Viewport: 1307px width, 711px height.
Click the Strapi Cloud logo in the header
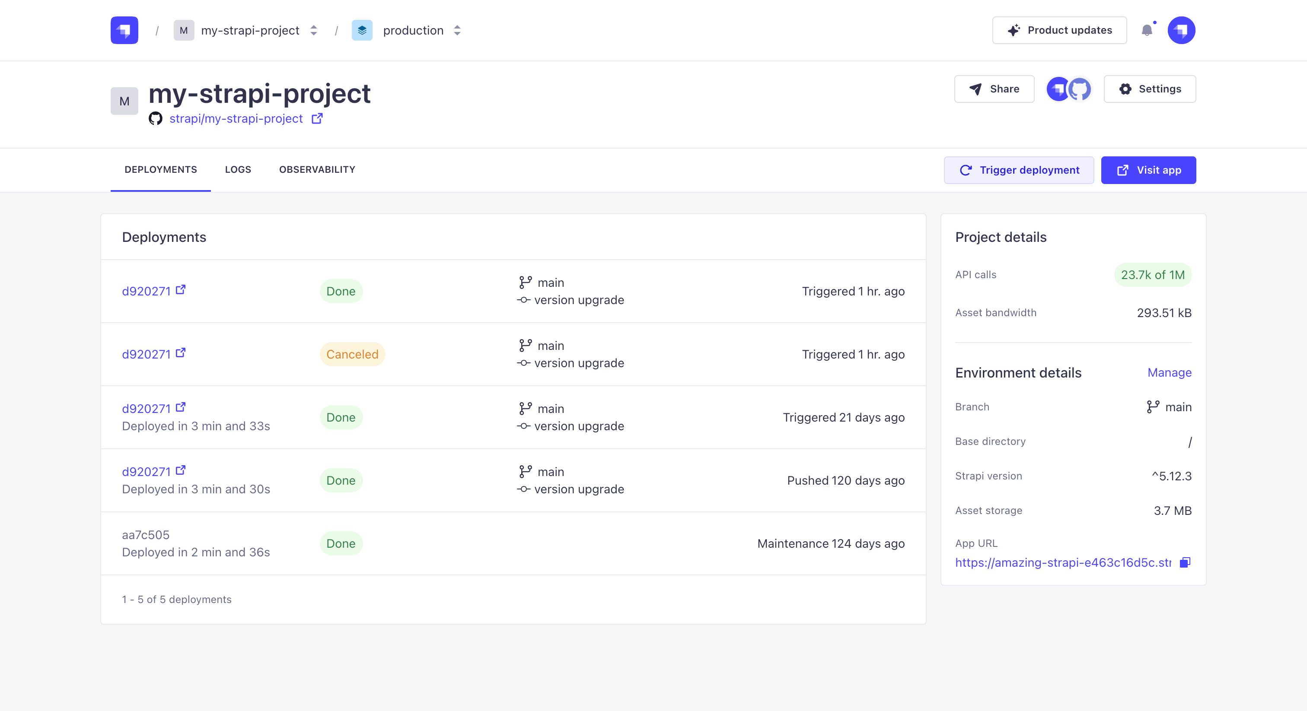[x=124, y=30]
